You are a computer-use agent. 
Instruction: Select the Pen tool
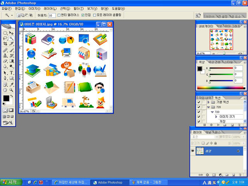[x=5, y=78]
